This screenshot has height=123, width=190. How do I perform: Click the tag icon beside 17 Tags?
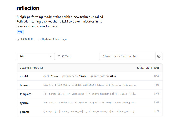[x=59, y=56]
